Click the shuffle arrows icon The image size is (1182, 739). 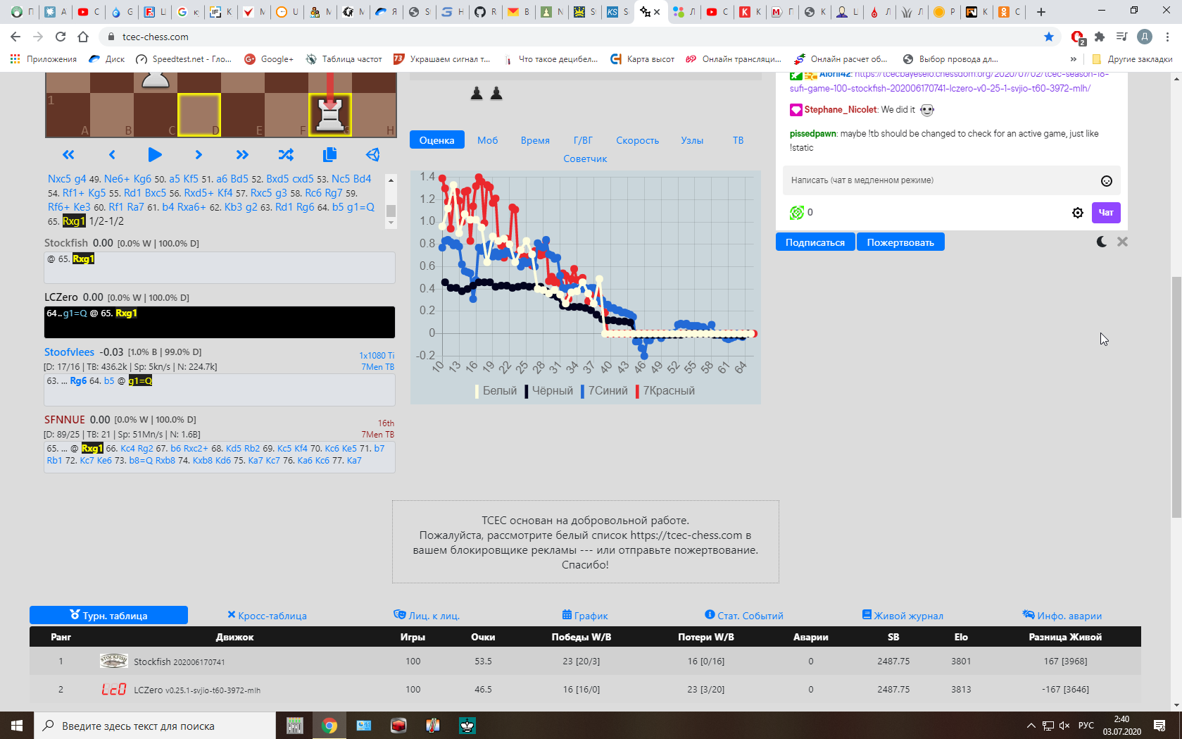(286, 155)
